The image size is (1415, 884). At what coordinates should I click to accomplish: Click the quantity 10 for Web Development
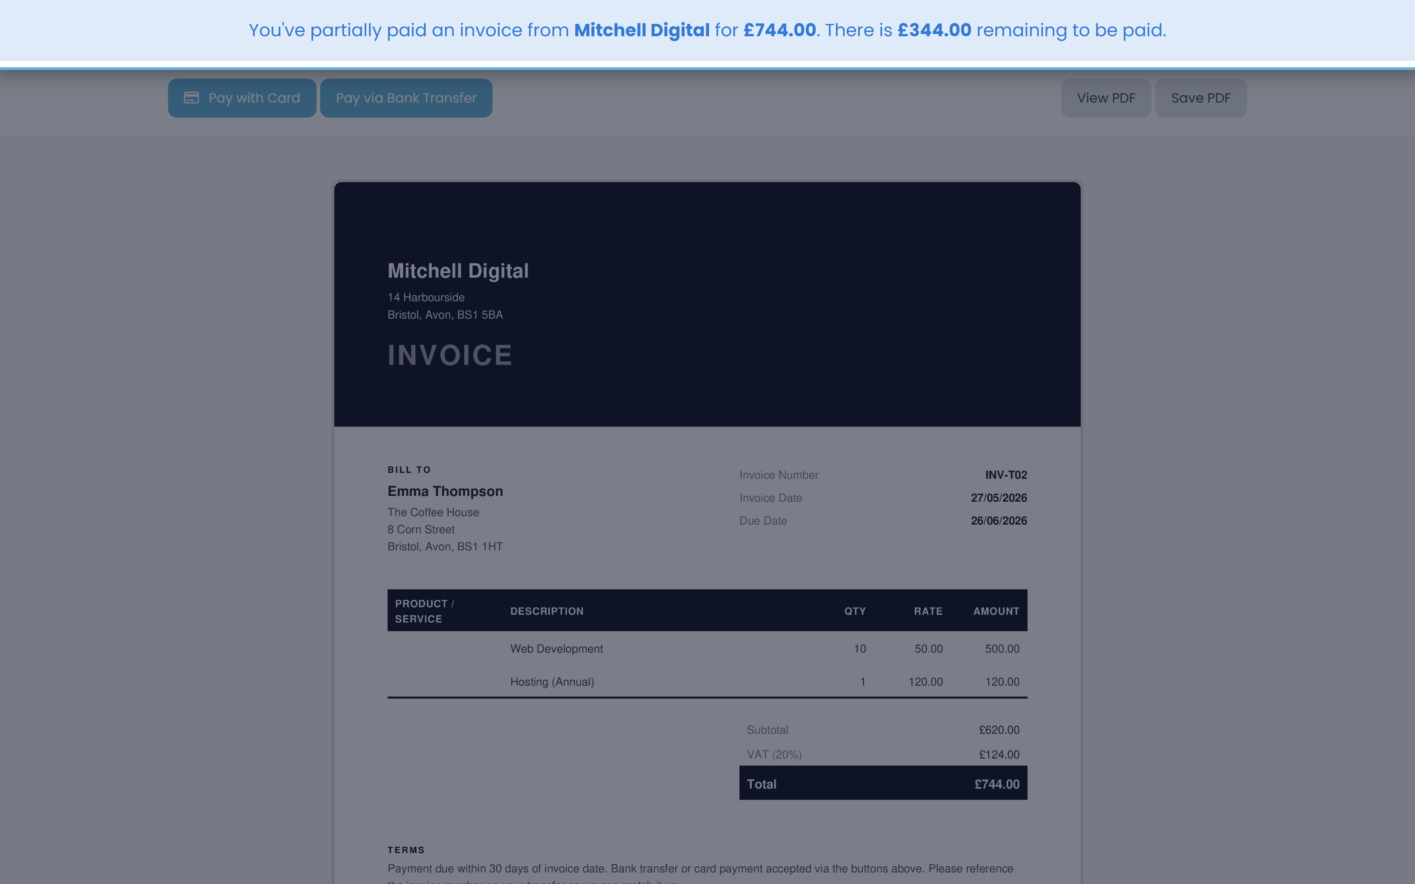pos(860,649)
